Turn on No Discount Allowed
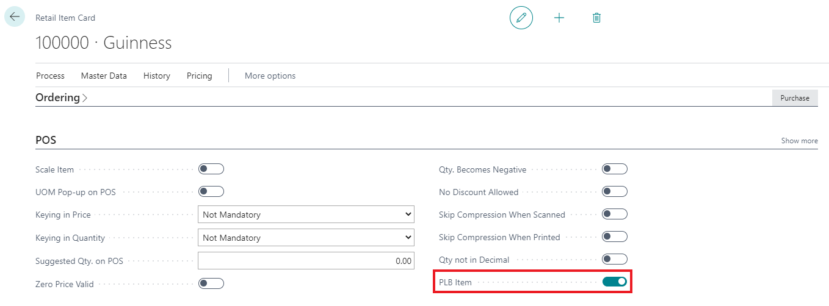The height and width of the screenshot is (306, 829). [614, 191]
